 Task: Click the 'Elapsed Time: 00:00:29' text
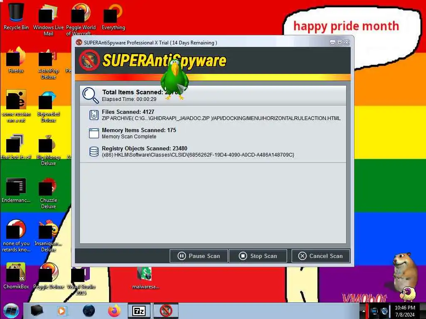click(129, 99)
